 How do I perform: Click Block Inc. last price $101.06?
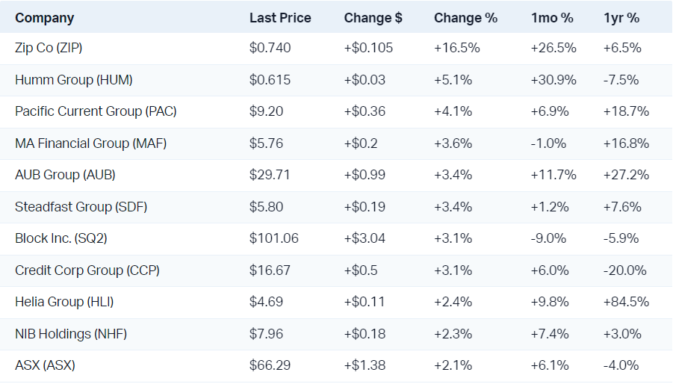coord(274,238)
